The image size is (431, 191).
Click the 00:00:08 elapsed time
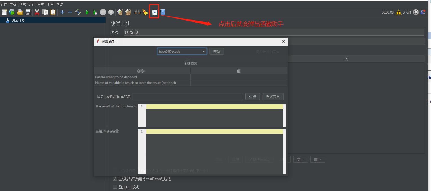(388, 12)
